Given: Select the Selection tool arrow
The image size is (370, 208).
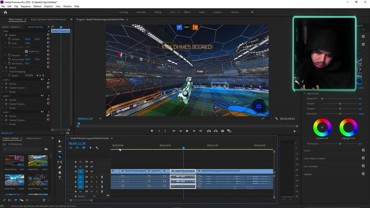Looking at the screenshot, I should coord(60,141).
